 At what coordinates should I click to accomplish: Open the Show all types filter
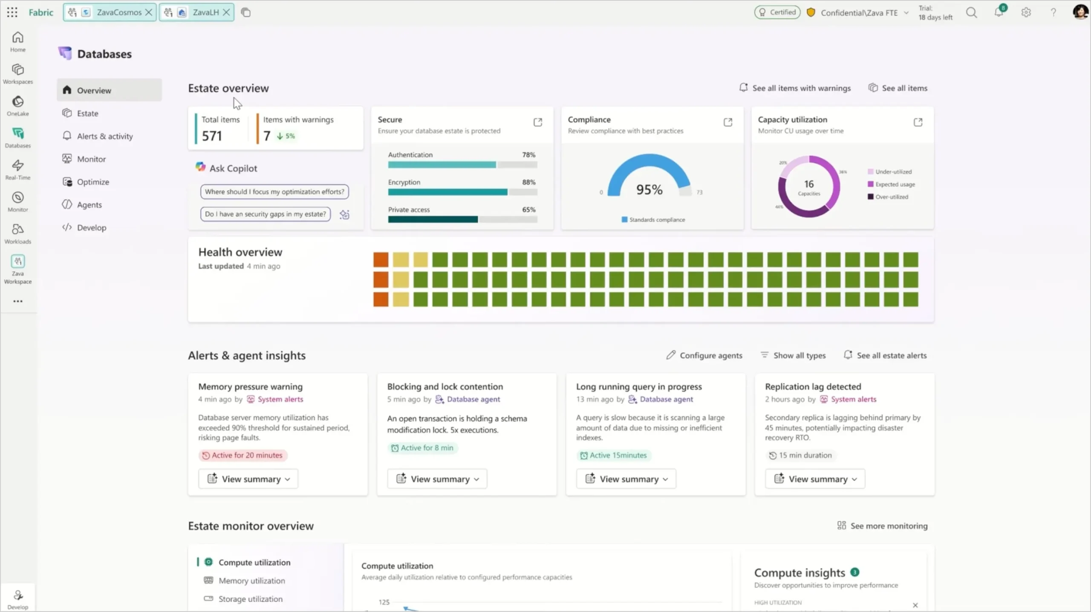point(793,355)
